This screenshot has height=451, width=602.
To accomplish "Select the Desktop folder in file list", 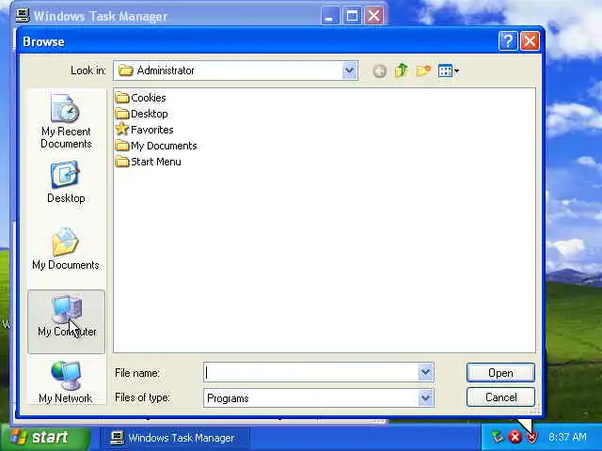I will pyautogui.click(x=142, y=114).
